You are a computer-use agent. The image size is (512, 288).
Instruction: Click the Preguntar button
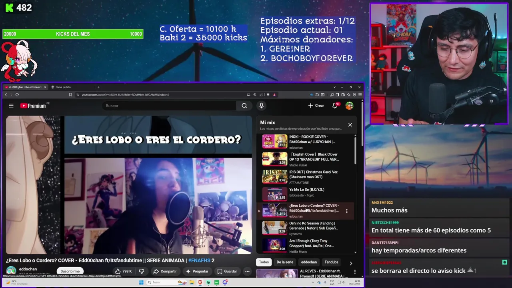coord(197,271)
